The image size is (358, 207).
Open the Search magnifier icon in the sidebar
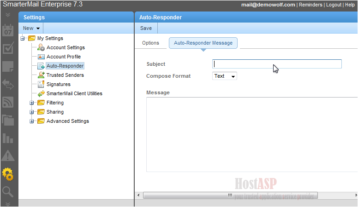(x=8, y=192)
